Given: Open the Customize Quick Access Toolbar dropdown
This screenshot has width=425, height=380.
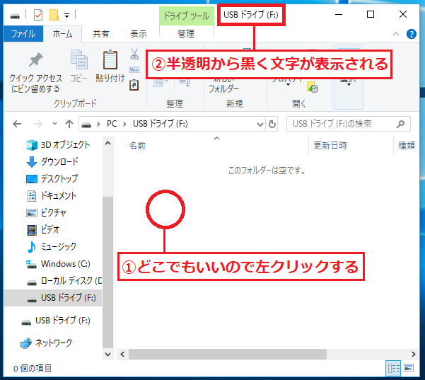Looking at the screenshot, I should 66,16.
